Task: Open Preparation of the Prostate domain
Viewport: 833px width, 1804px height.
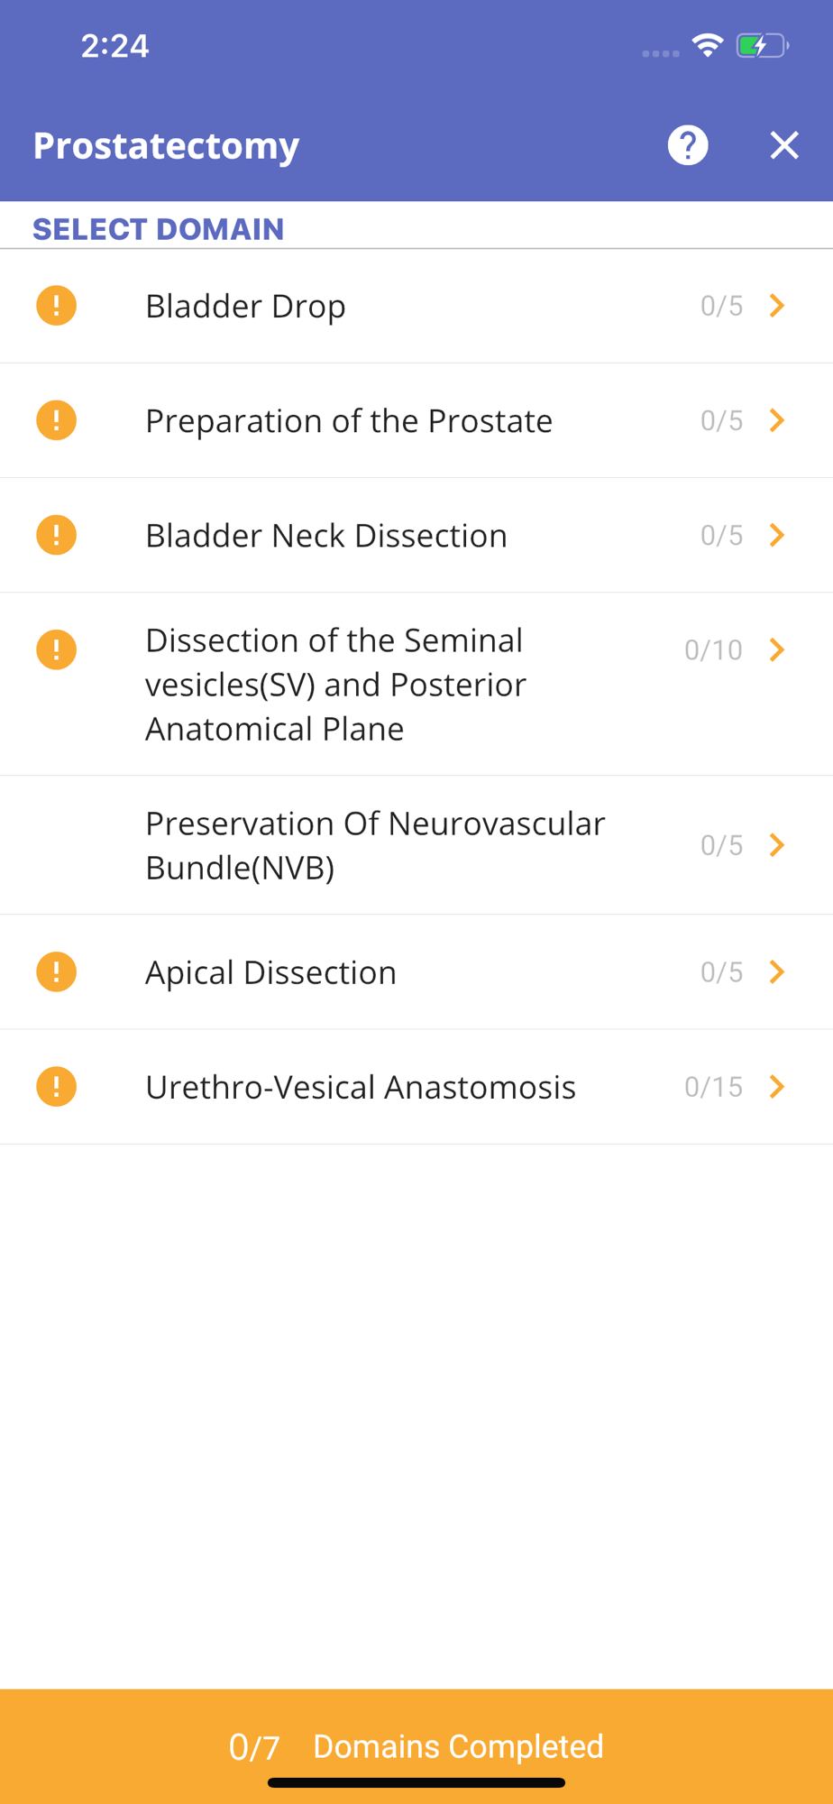Action: click(349, 421)
